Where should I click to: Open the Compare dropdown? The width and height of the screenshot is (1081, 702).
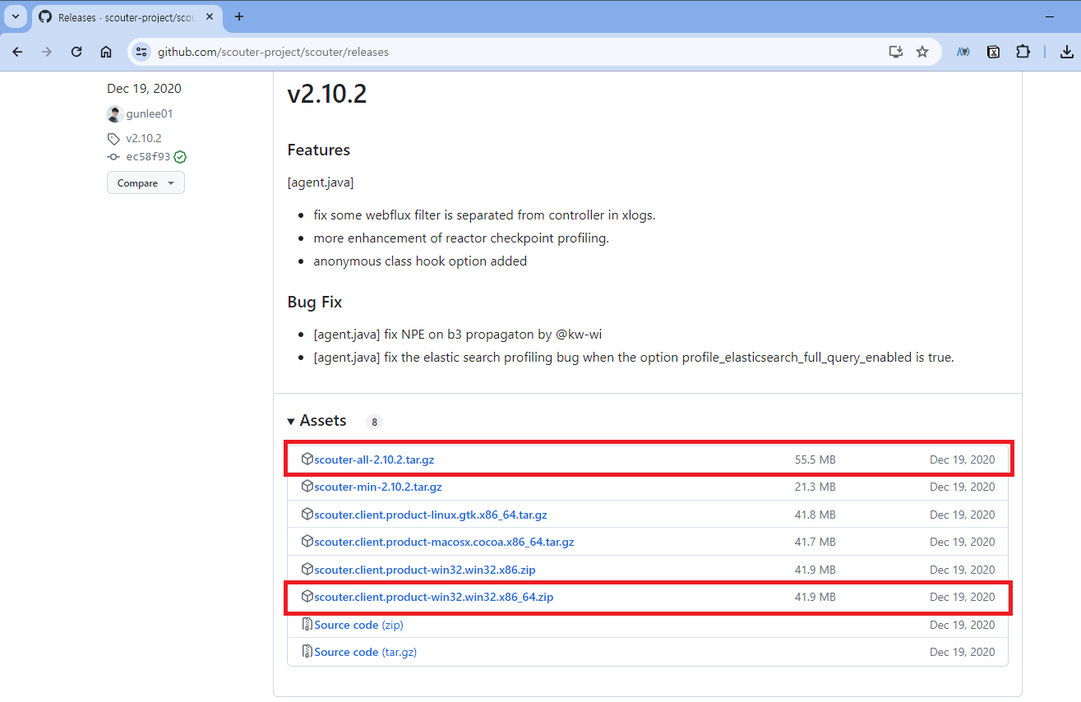tap(145, 182)
